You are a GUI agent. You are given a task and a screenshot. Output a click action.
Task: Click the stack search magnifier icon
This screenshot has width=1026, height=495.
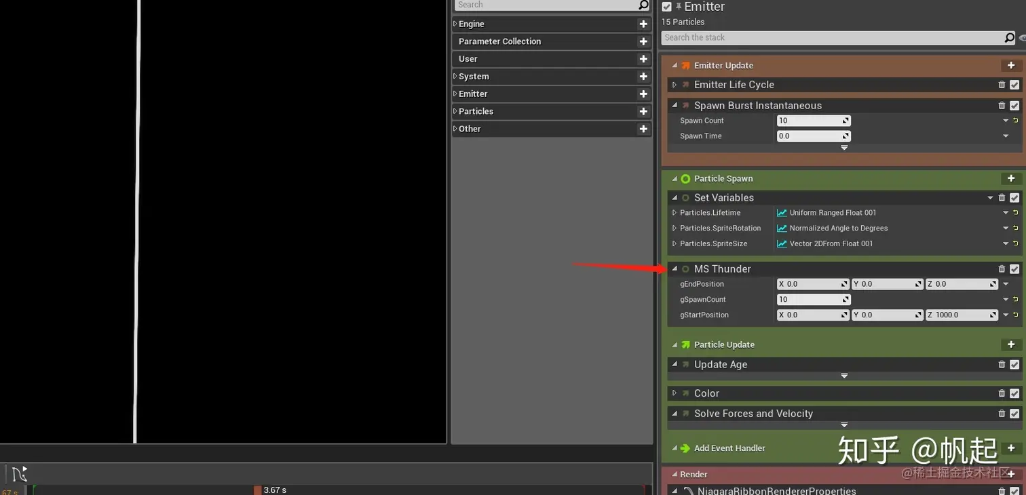(1010, 38)
